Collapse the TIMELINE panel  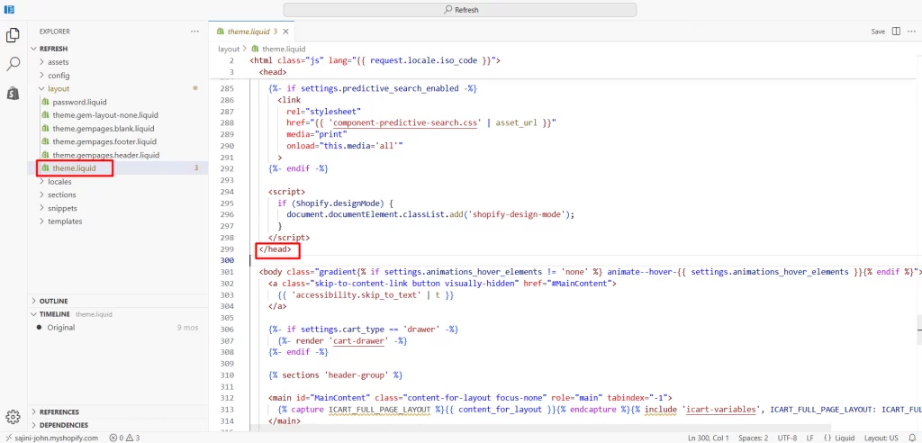click(118, 314)
